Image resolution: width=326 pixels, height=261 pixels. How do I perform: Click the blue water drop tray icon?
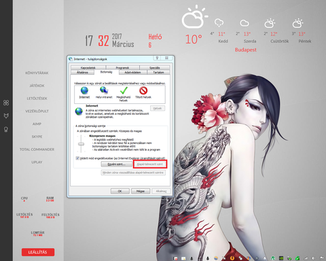pyautogui.click(x=265, y=258)
